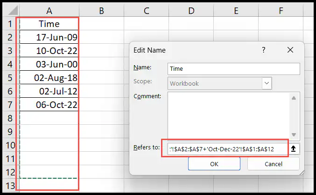Click the Comment box scroll up arrow

(294, 98)
